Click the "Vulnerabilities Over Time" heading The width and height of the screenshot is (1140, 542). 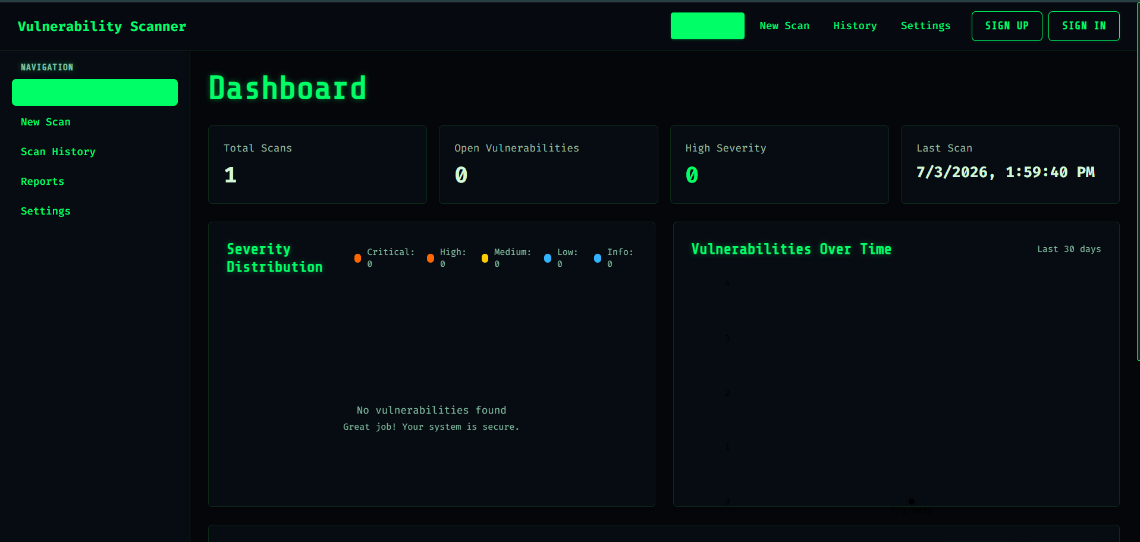tap(791, 249)
